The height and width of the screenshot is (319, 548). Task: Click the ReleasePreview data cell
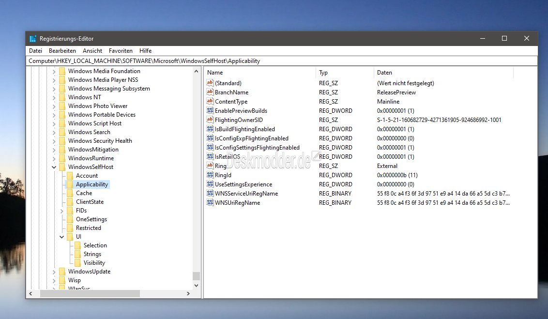pos(396,92)
